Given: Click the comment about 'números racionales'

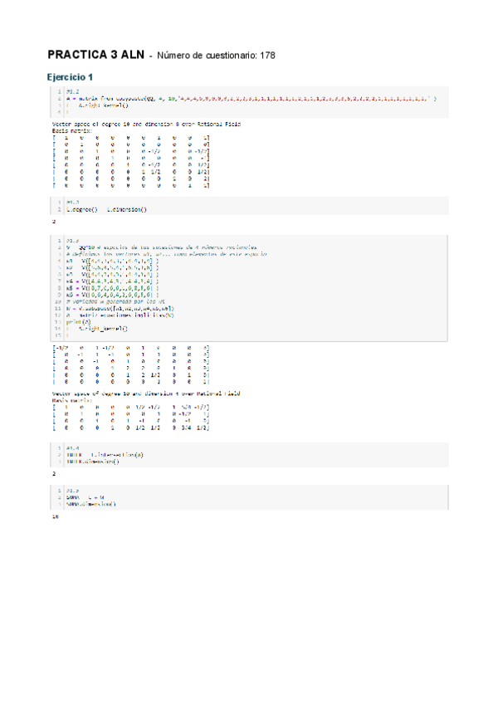Looking at the screenshot, I should (162, 247).
